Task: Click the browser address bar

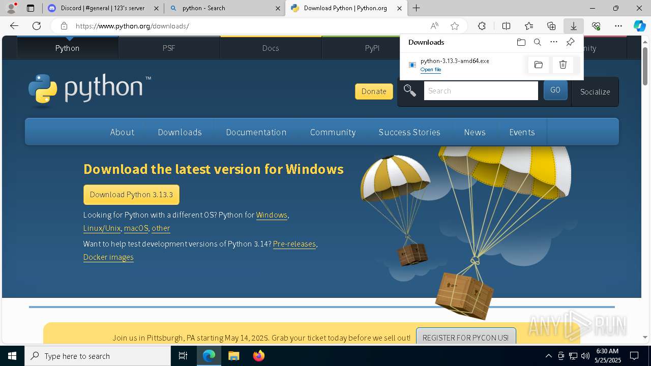Action: pos(249,26)
